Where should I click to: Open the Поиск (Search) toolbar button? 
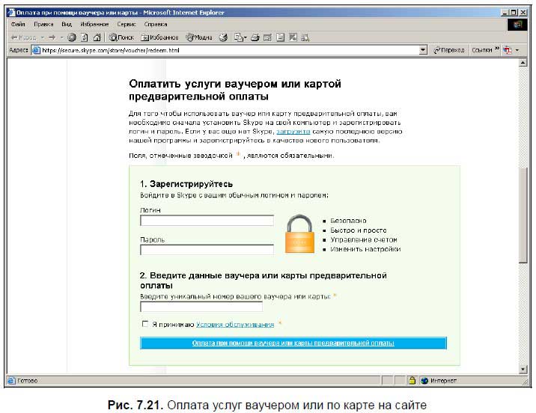pos(121,37)
